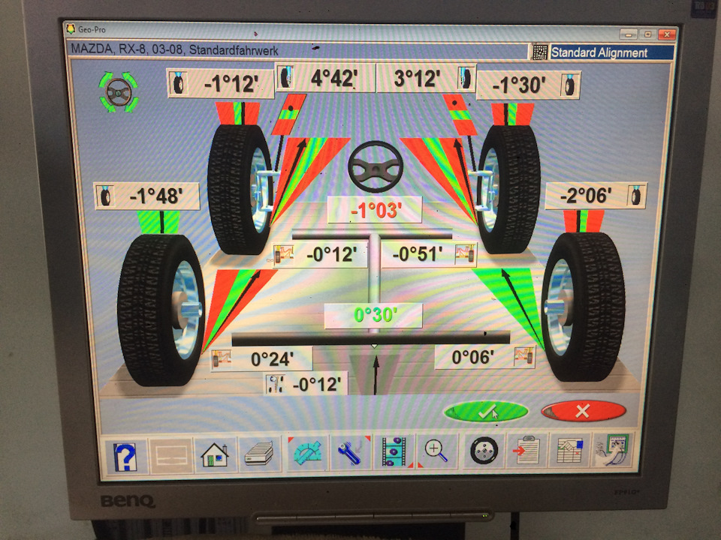The width and height of the screenshot is (721, 540).
Task: Go to home screen via house icon
Action: coord(215,455)
